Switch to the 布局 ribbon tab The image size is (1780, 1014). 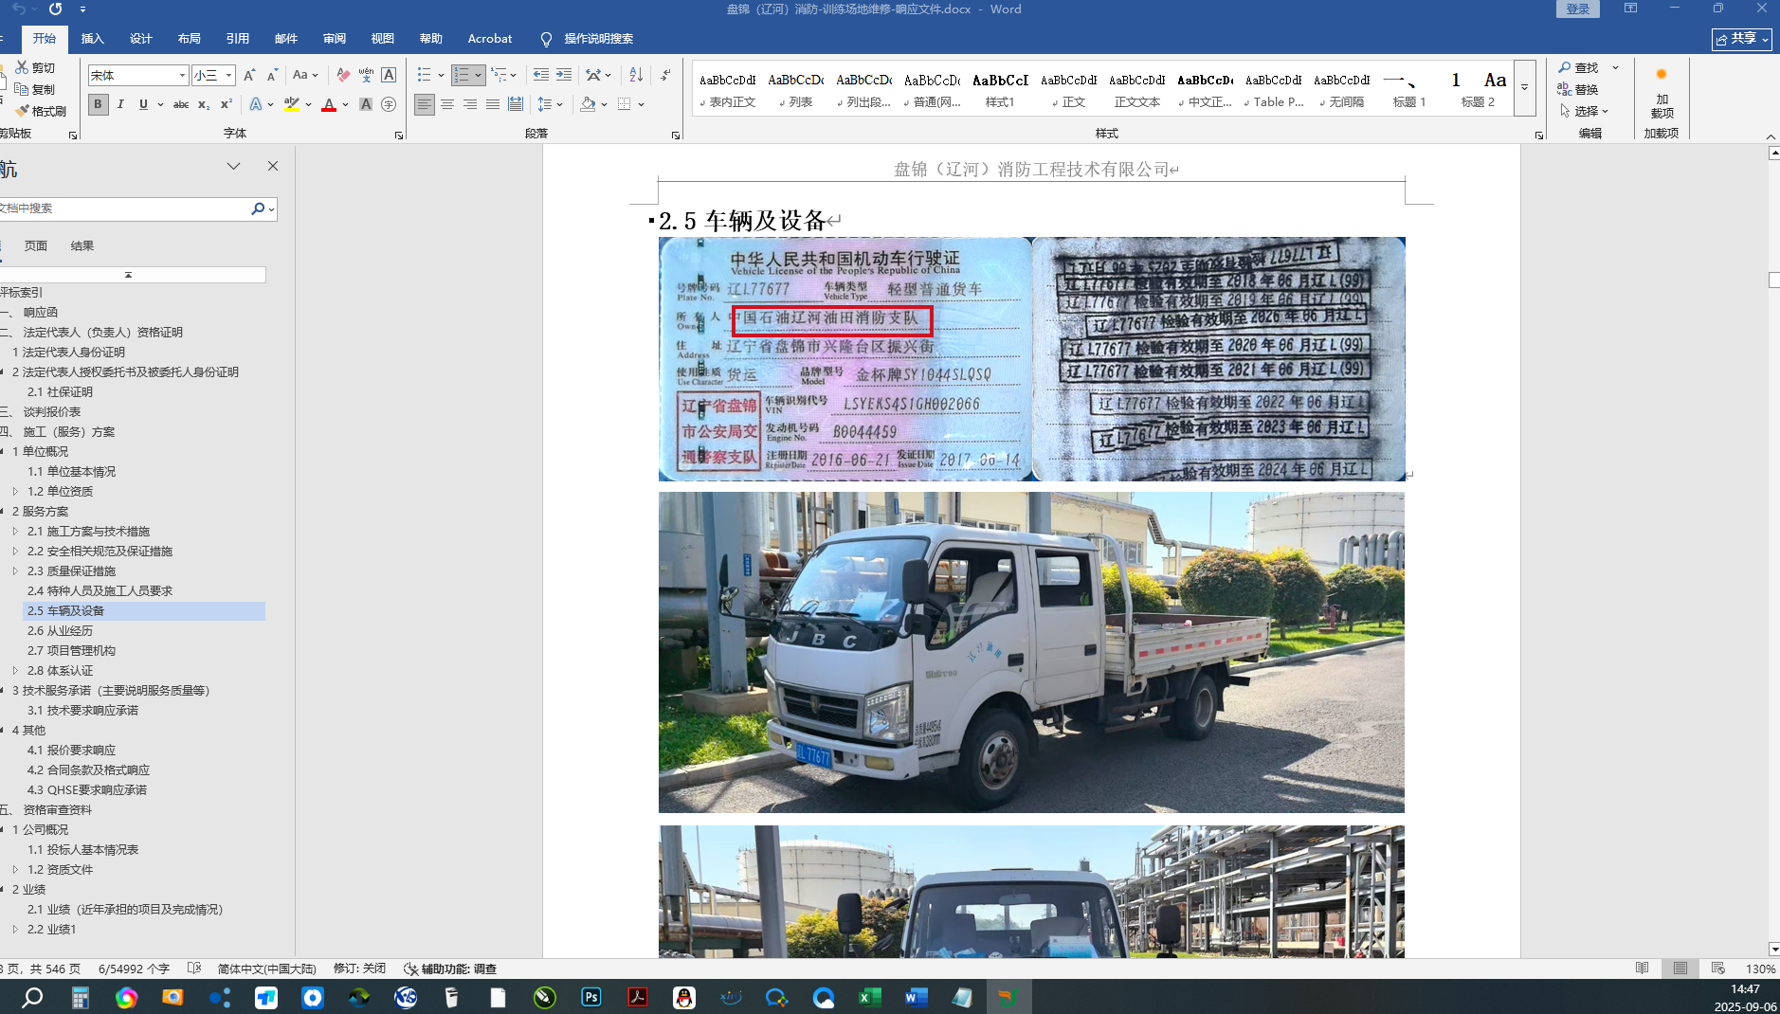190,39
